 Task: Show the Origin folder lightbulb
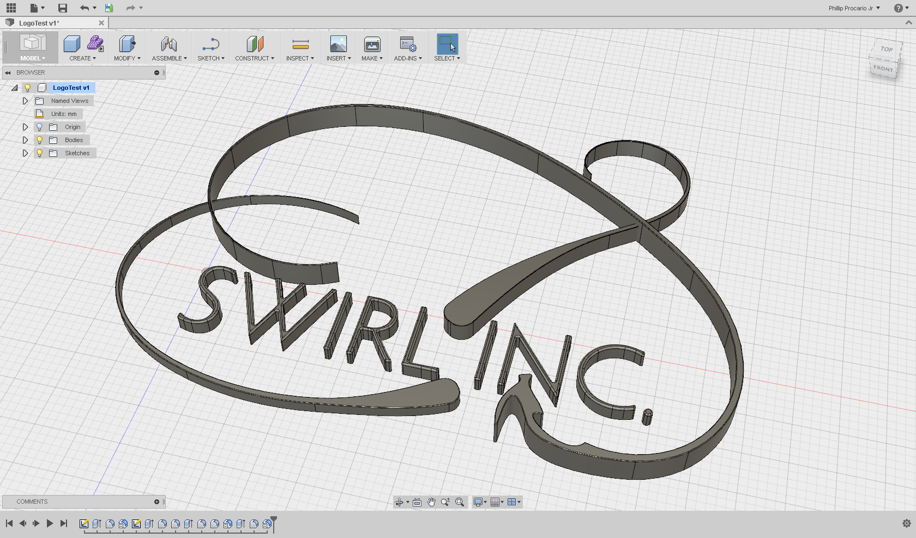(39, 127)
